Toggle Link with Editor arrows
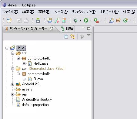Screen dimensions: 137x119 pos(73,36)
